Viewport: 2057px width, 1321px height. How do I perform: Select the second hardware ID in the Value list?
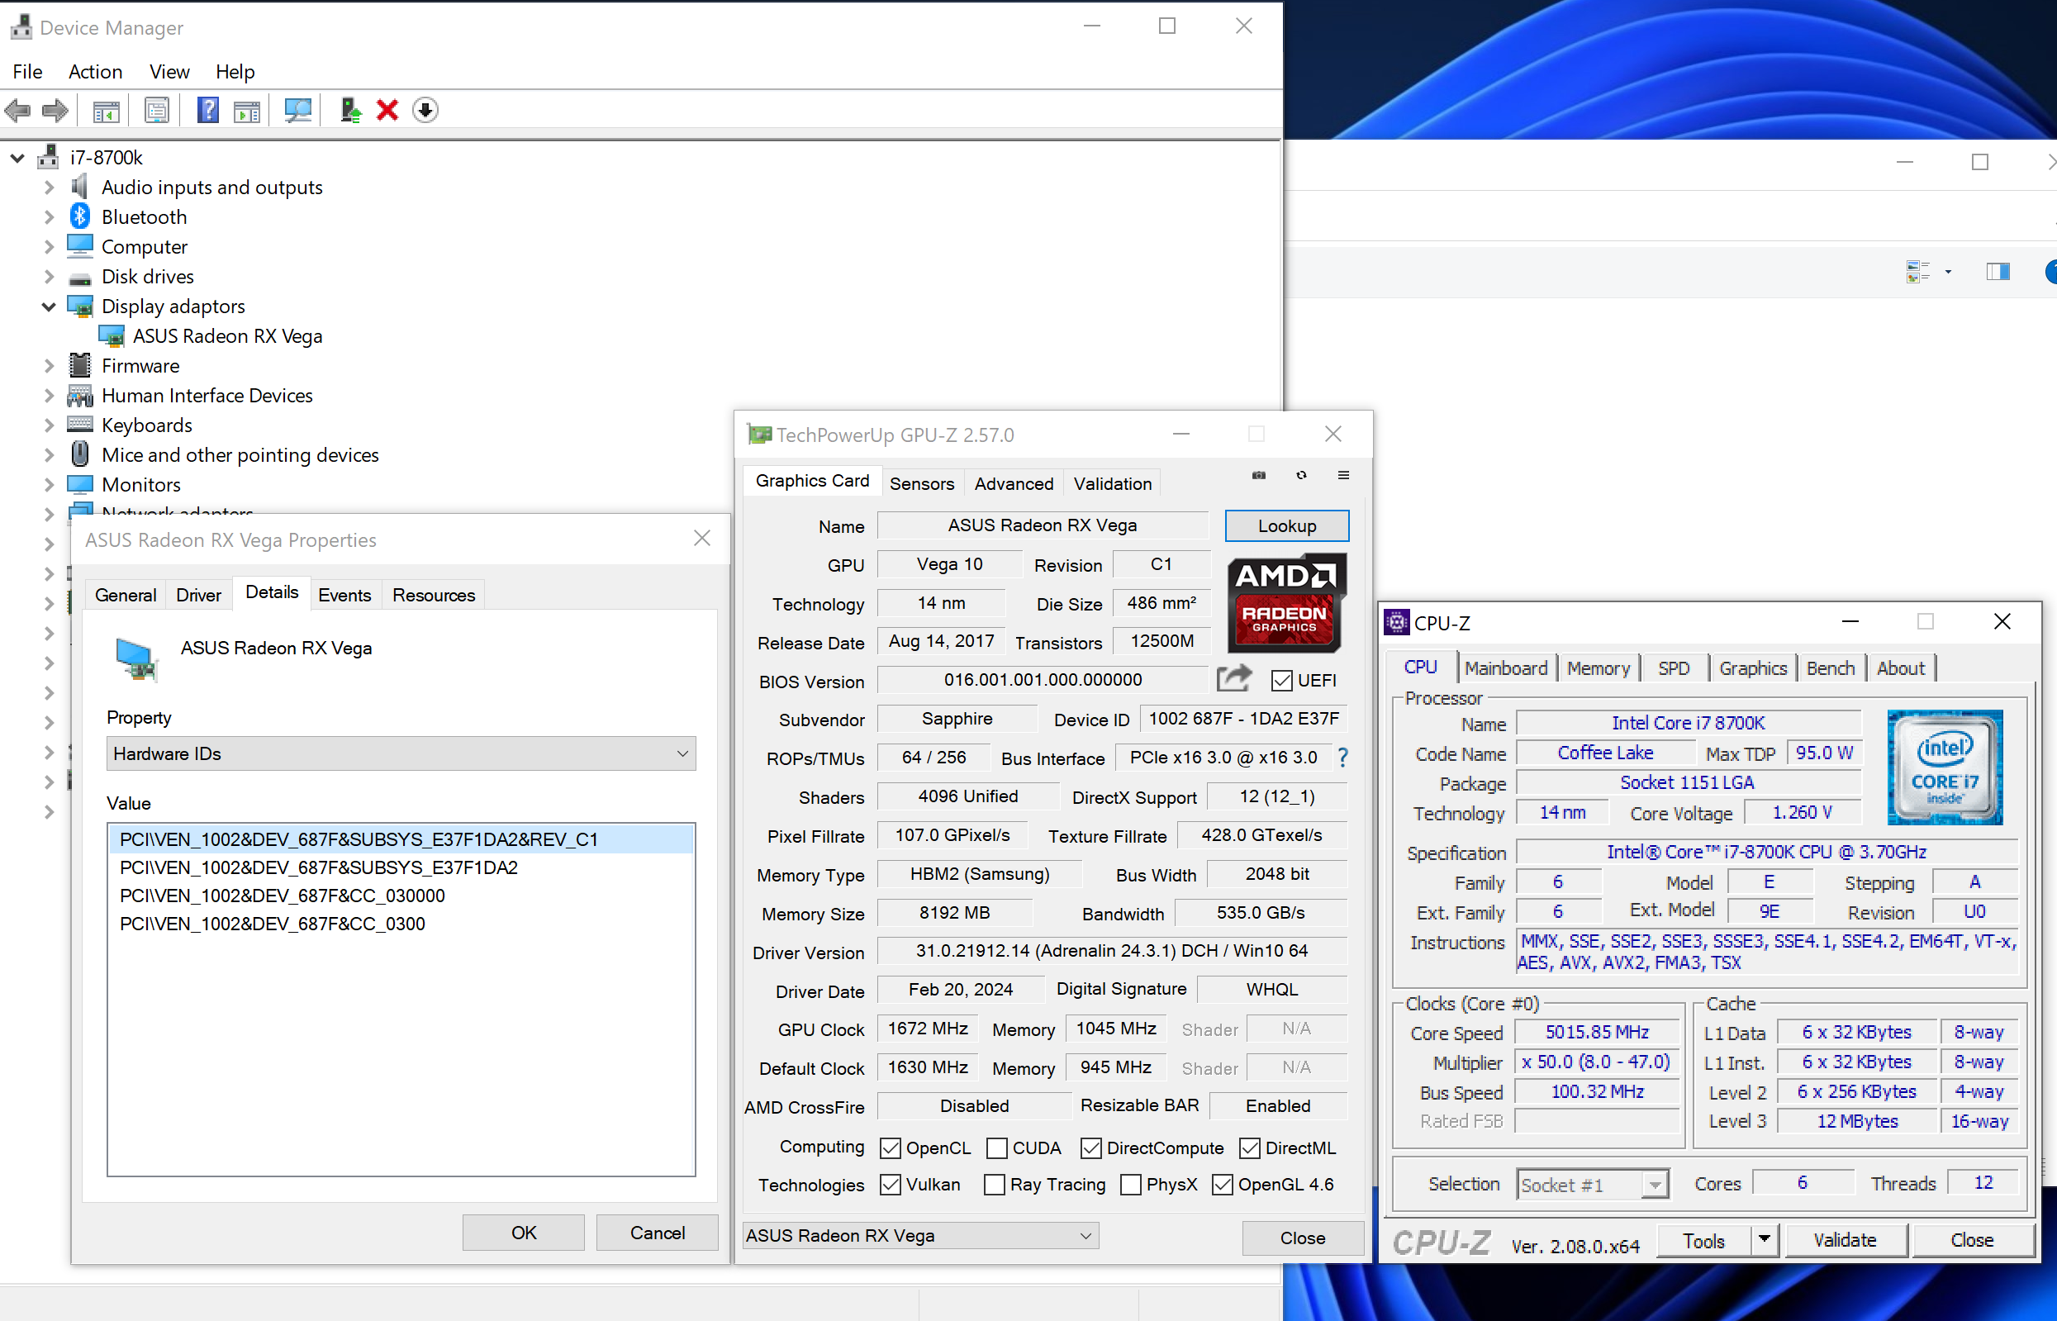point(318,867)
